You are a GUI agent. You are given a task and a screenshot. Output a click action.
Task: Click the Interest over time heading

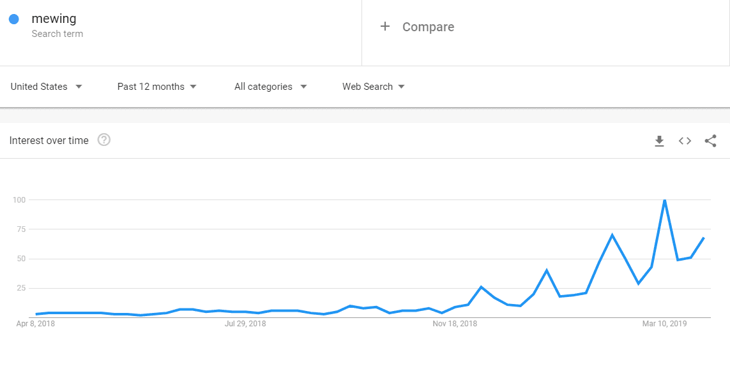(x=49, y=140)
